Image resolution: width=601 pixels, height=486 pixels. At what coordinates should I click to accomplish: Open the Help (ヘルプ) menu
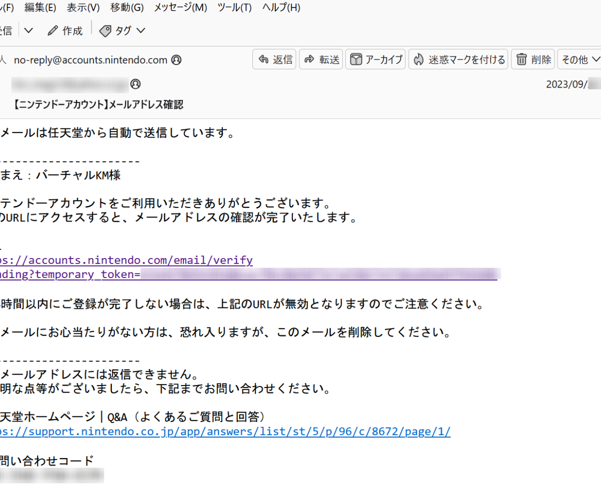(x=281, y=7)
